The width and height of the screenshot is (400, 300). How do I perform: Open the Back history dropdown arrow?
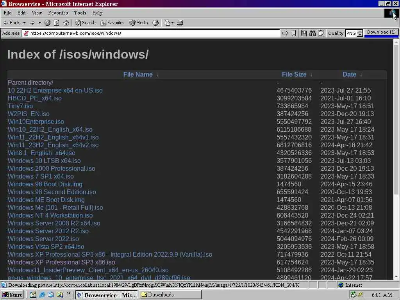[24, 23]
